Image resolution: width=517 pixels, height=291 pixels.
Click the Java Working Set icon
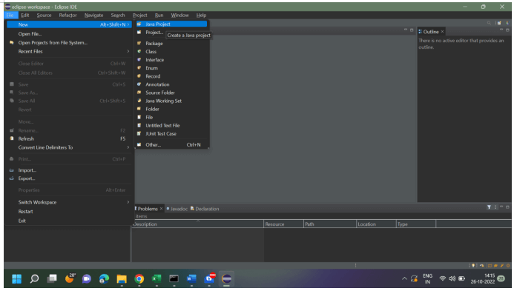pos(139,101)
